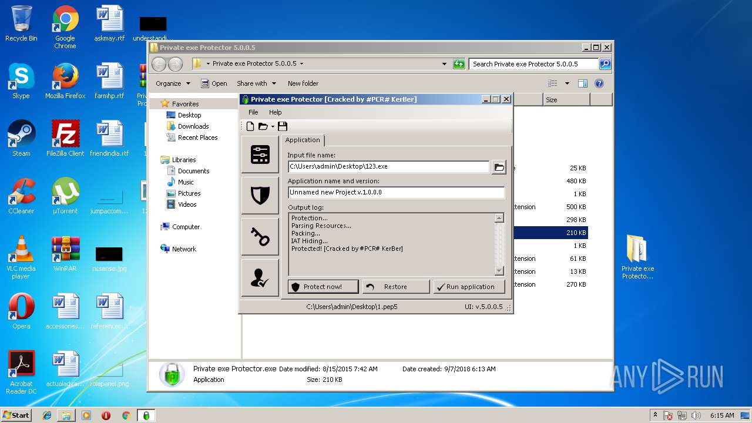752x423 pixels.
Task: Click the Steam desktop icon
Action: 21,139
